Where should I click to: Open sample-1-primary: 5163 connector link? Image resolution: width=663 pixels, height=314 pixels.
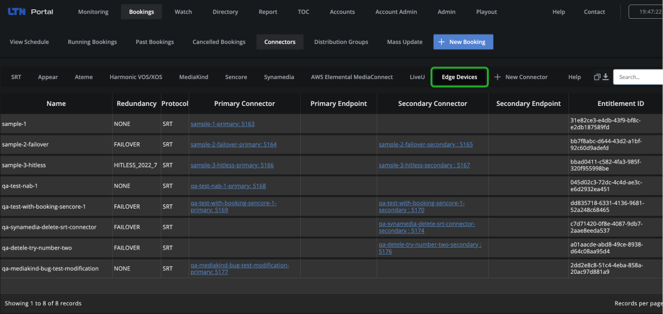(222, 124)
